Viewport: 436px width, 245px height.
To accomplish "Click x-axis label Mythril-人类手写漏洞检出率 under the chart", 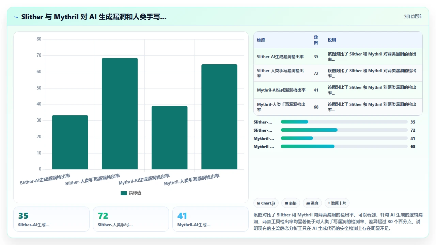I will (x=192, y=180).
